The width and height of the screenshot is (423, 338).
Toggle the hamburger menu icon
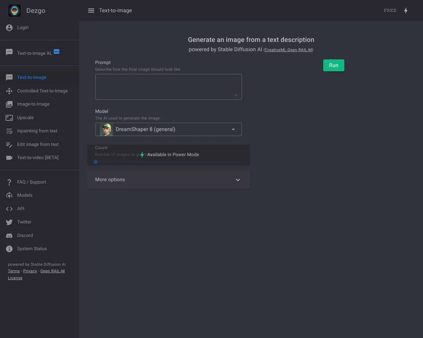[91, 11]
